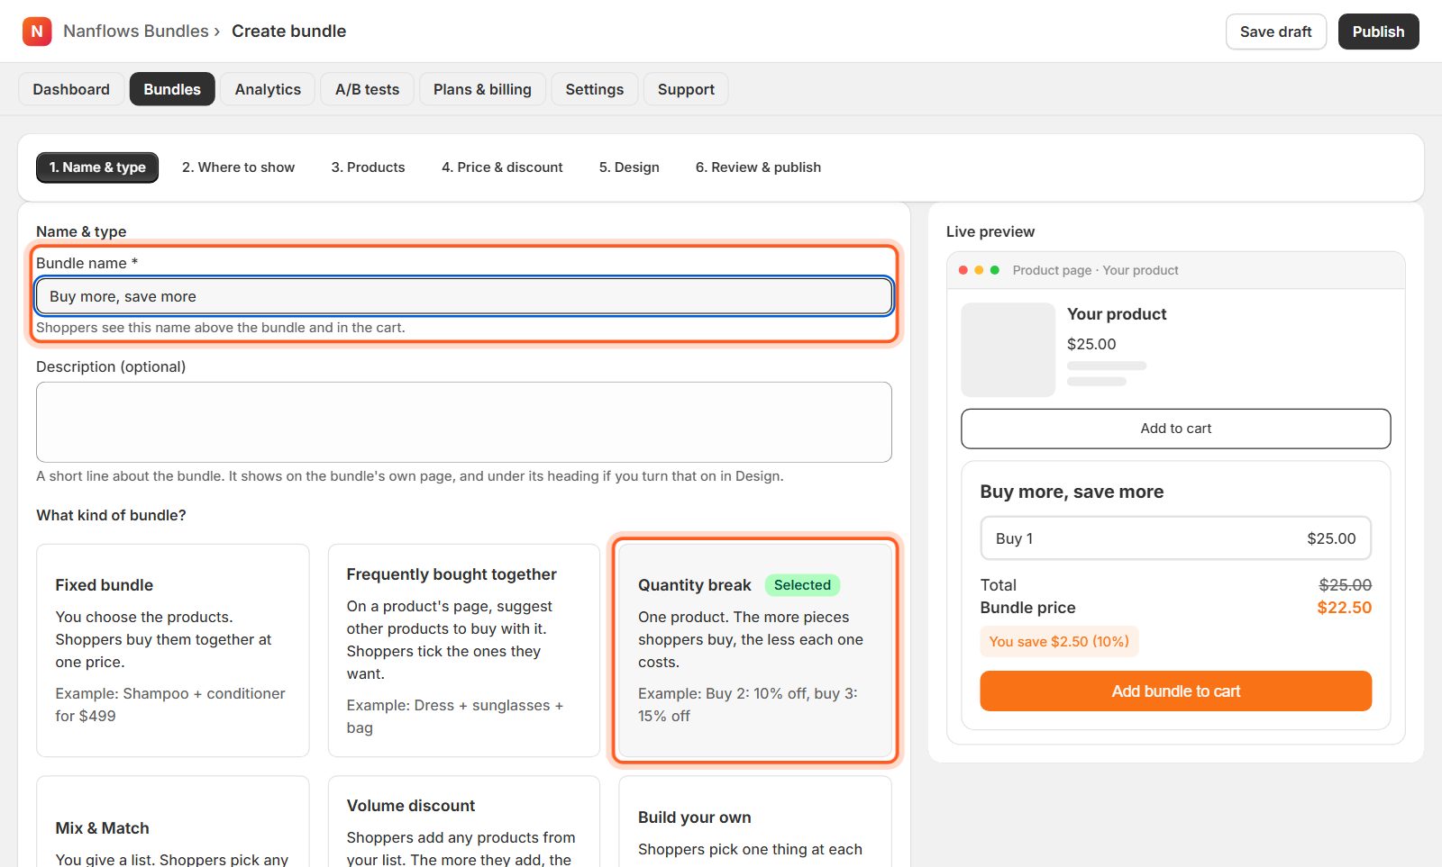
Task: Click the What kind of bundle? heading
Action: (x=111, y=515)
